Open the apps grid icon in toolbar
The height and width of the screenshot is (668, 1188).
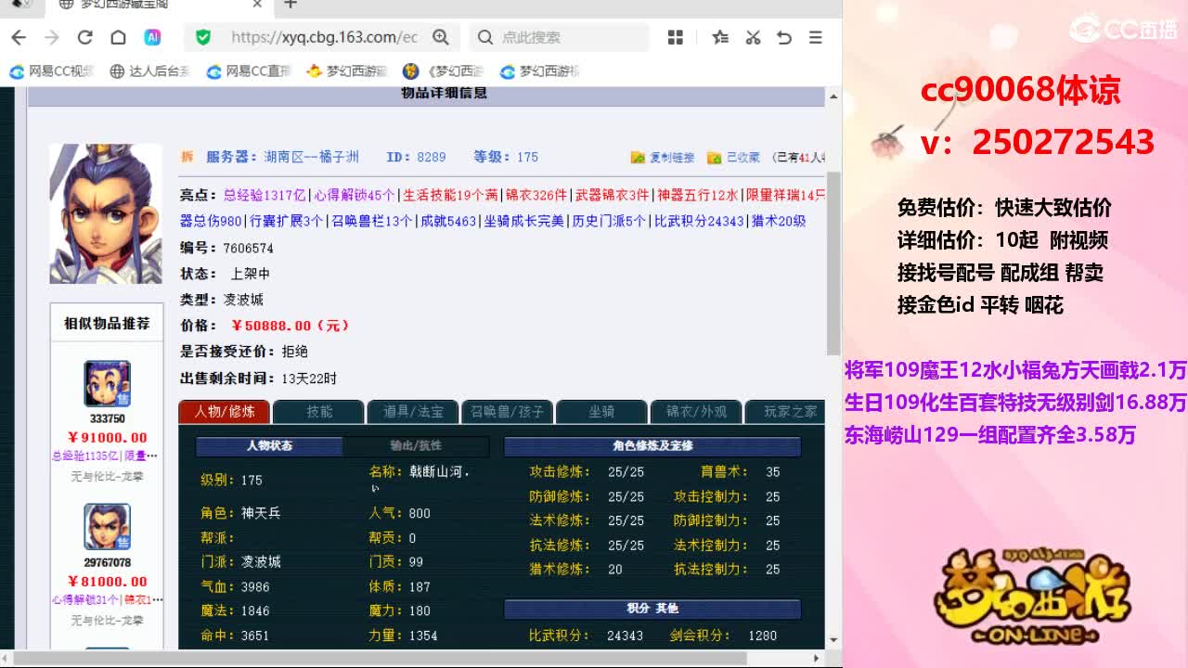(x=676, y=37)
